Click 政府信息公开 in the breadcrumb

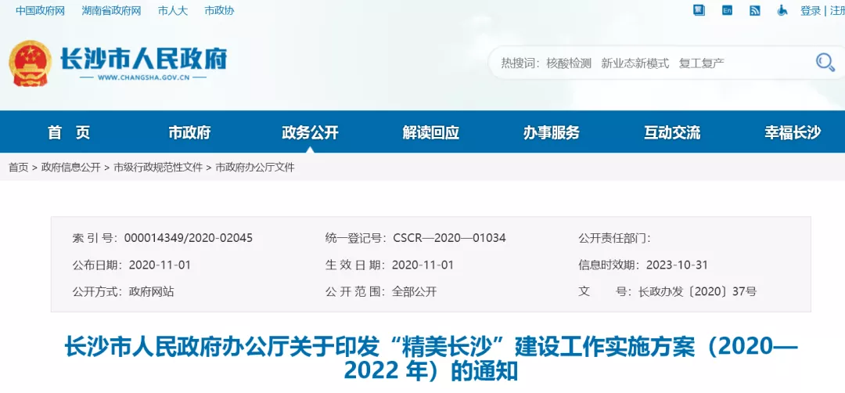tap(71, 168)
